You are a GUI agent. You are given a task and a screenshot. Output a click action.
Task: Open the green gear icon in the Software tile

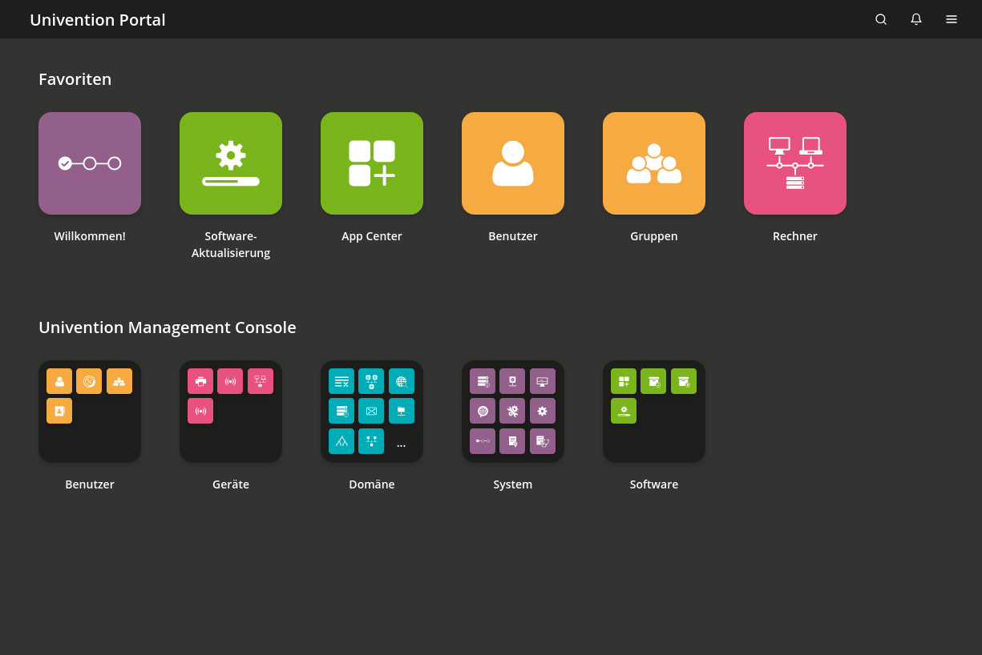[x=624, y=411]
